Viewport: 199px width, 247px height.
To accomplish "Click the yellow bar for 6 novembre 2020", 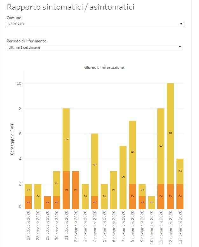I will [113, 190].
